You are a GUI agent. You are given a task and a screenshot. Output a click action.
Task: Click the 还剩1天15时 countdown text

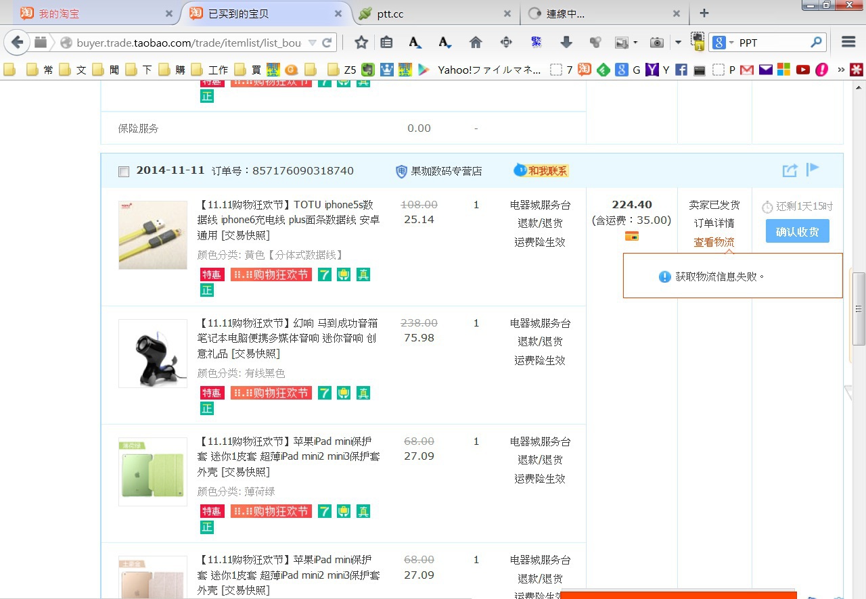(x=804, y=207)
